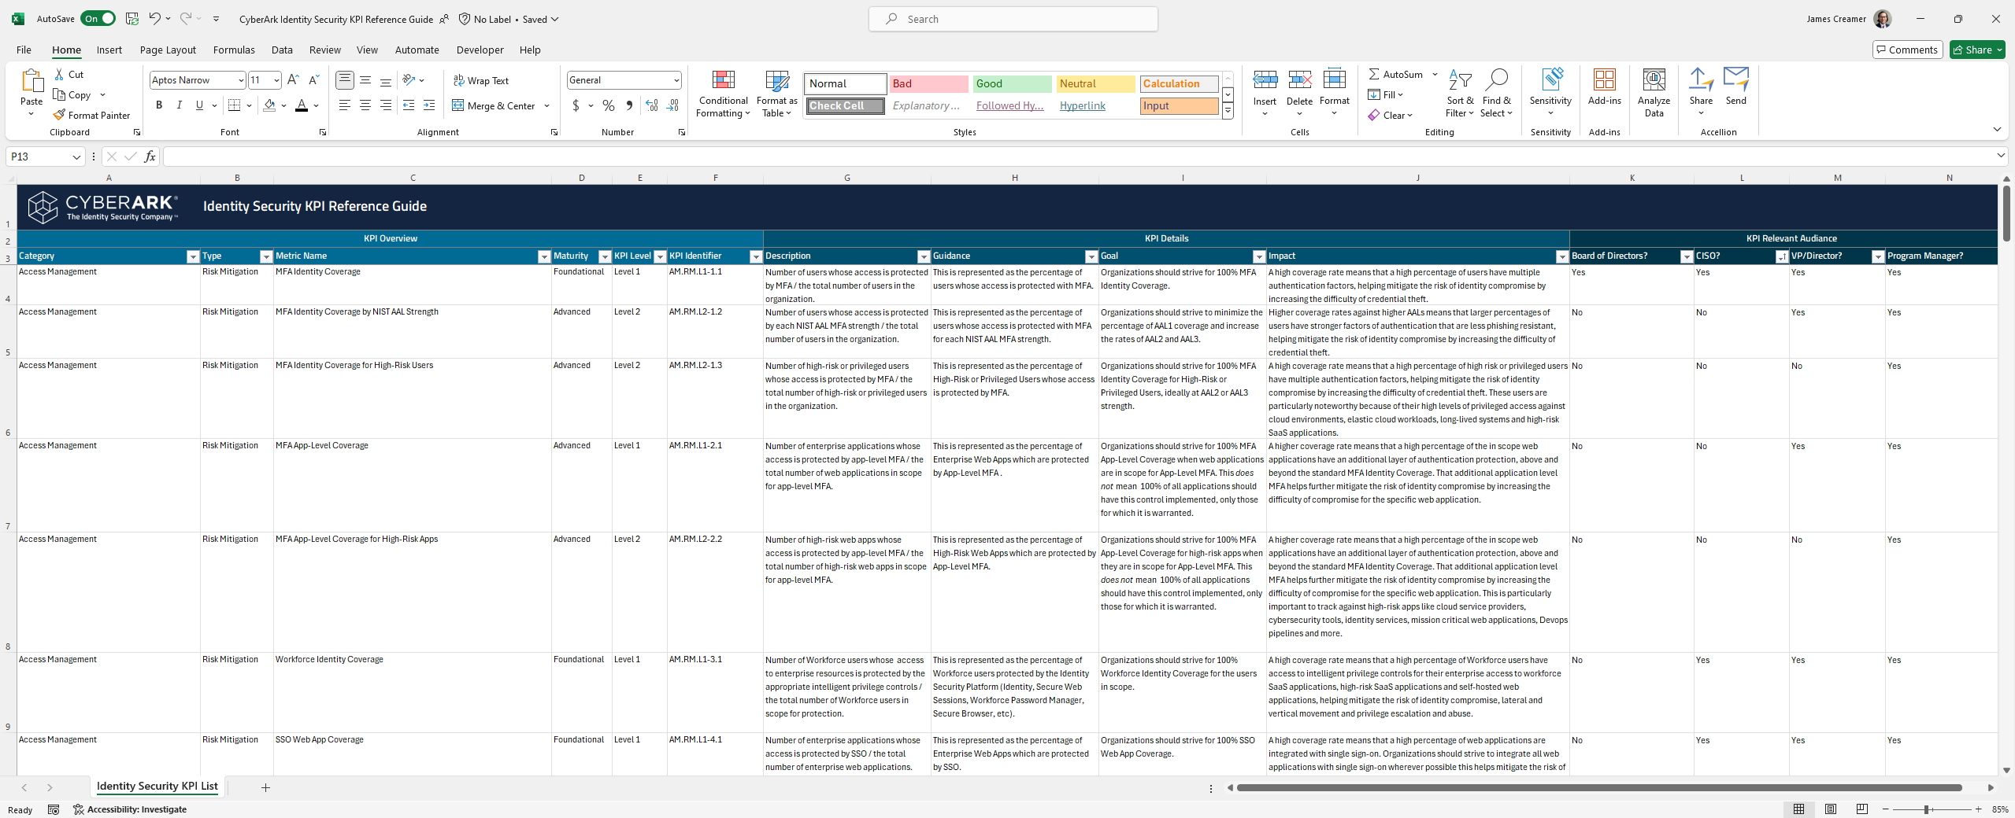Apply the Good cell style
The image size is (2015, 818).
tap(1011, 83)
